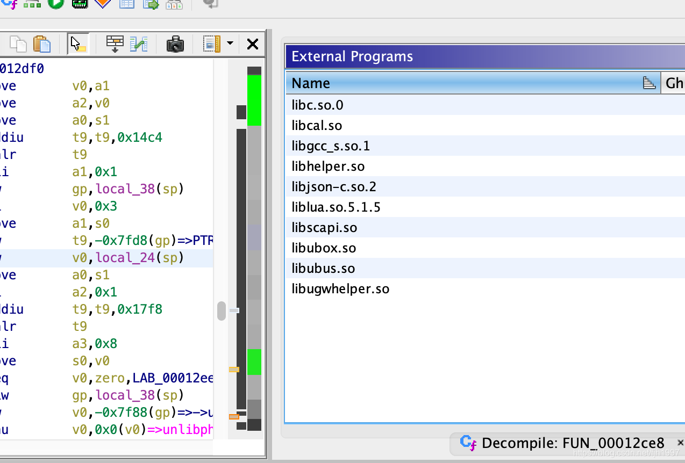Select libc.so.0 in External Programs
This screenshot has height=463, width=685.
[x=317, y=105]
